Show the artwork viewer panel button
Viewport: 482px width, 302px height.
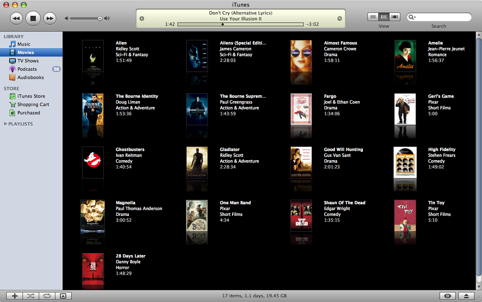(x=63, y=296)
